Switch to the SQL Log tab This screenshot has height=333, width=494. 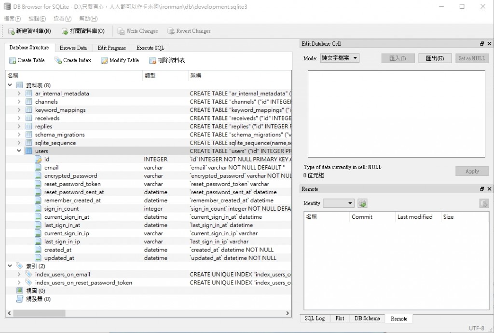[x=315, y=319]
